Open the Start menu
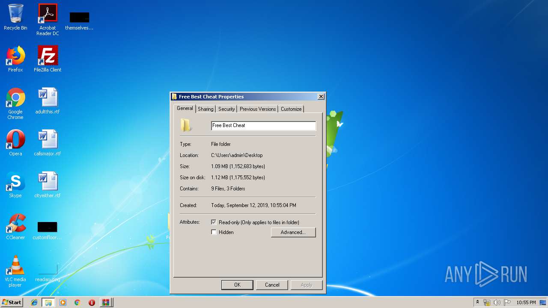 click(12, 302)
